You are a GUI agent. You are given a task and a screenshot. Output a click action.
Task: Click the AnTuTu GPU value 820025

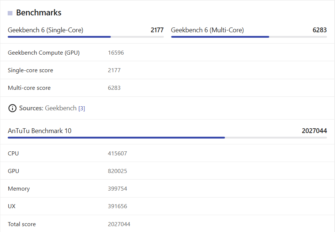click(117, 171)
